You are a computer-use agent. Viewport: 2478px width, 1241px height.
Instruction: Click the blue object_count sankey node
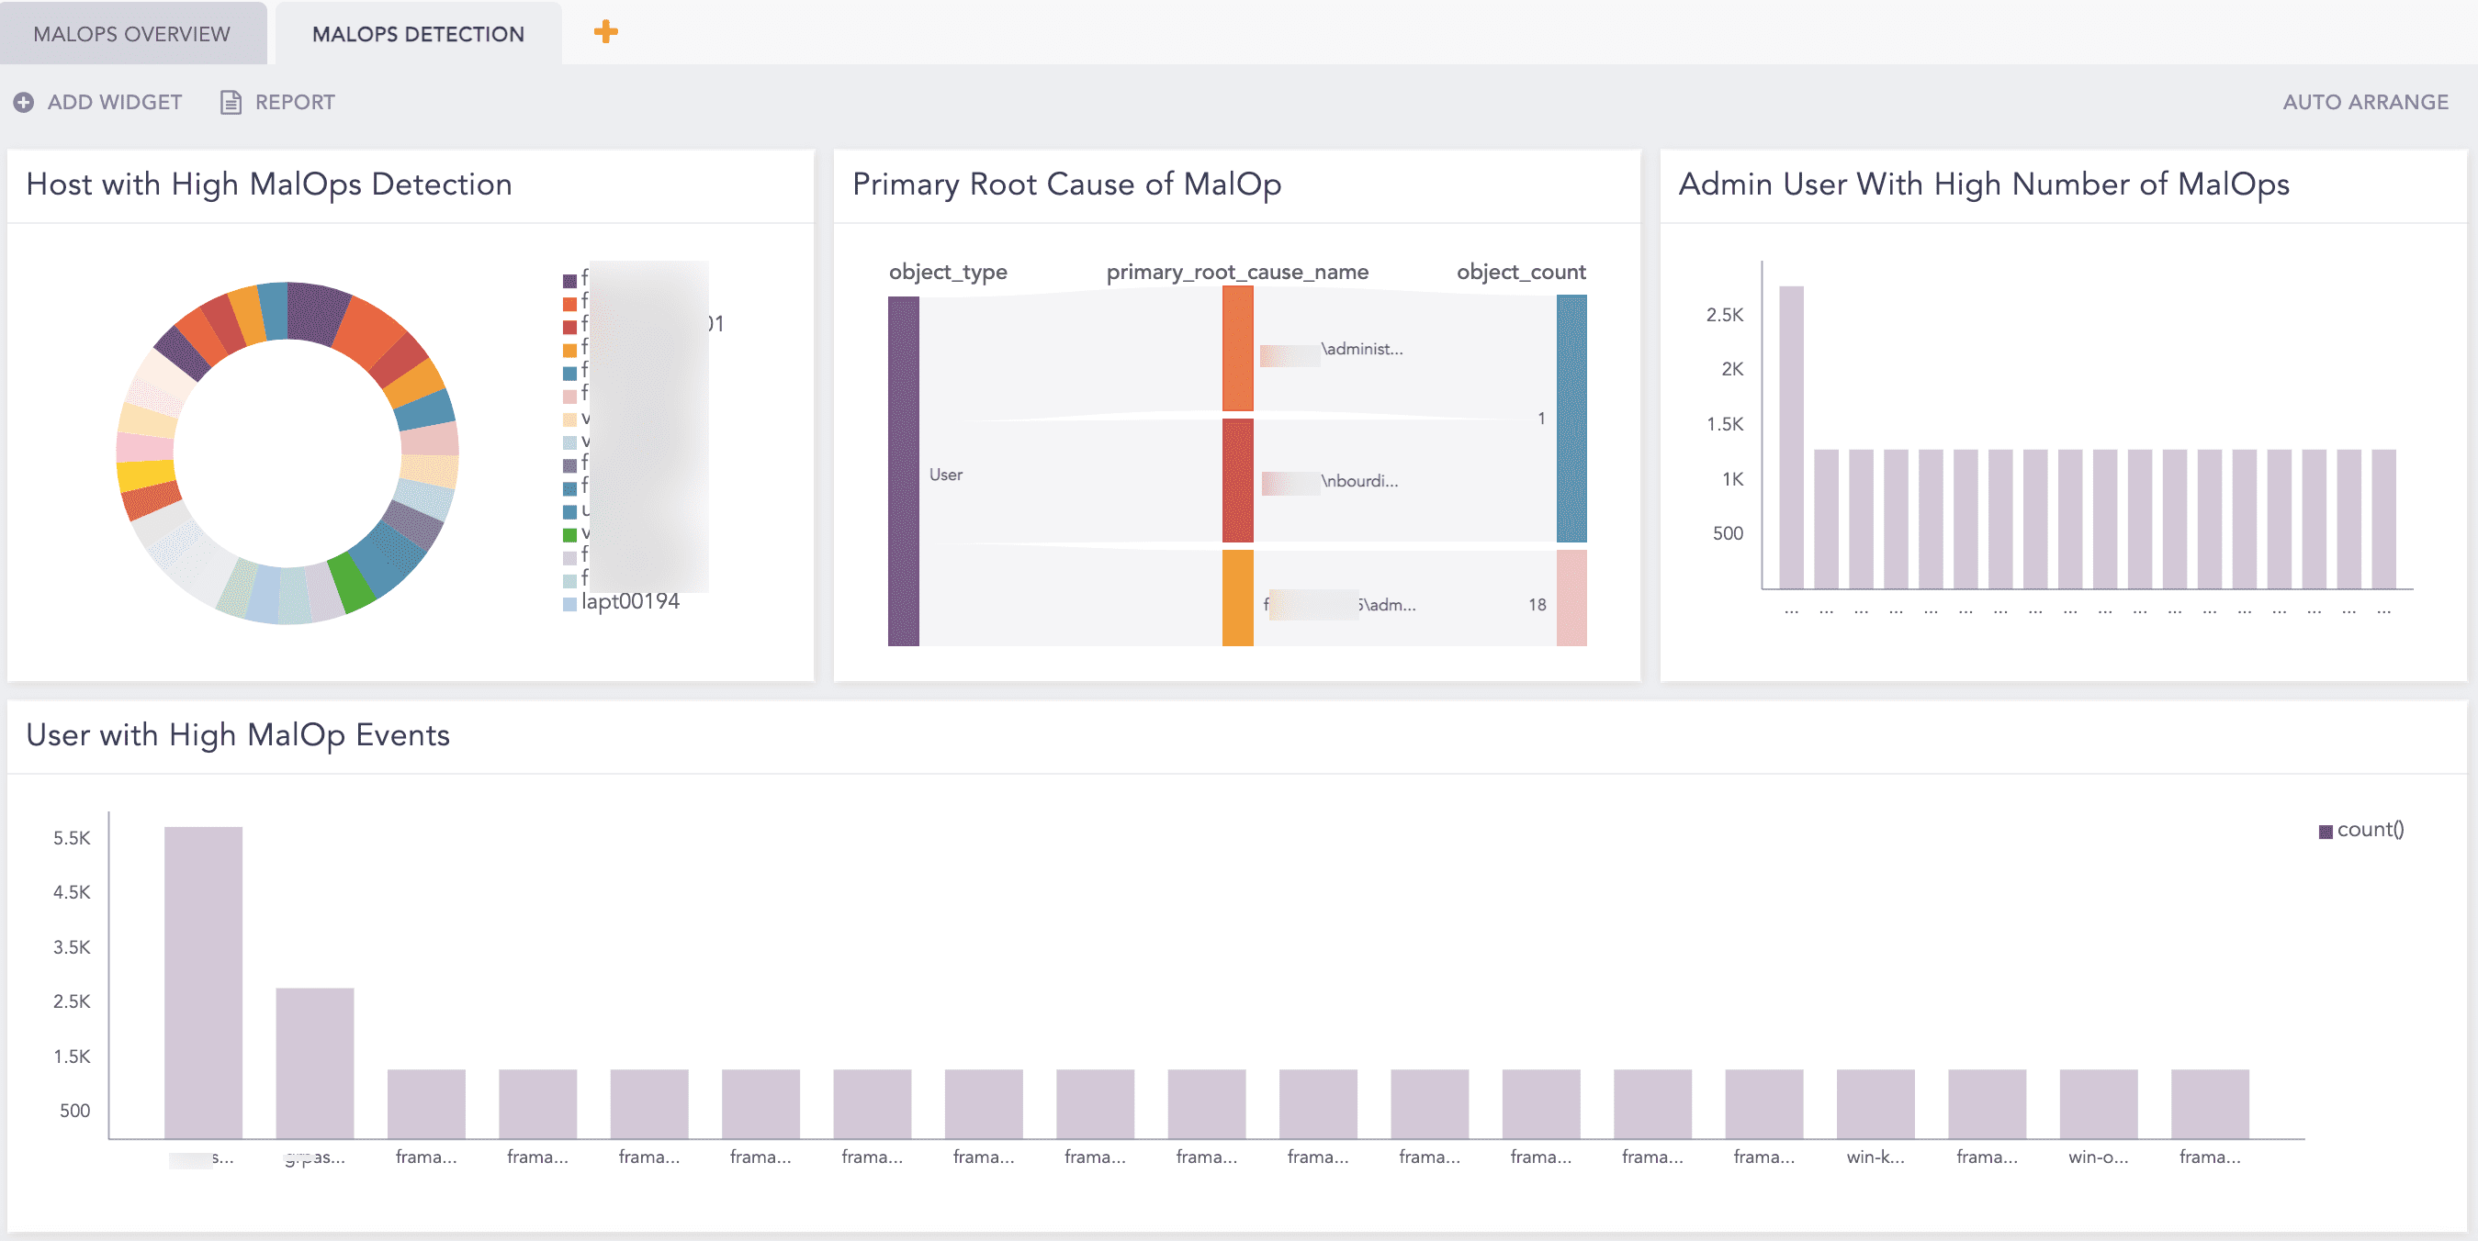click(x=1571, y=419)
